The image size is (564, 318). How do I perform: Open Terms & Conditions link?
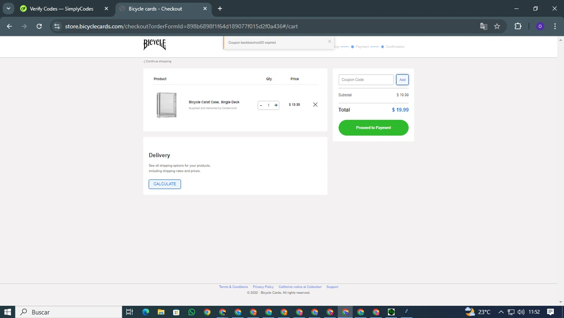point(233,287)
